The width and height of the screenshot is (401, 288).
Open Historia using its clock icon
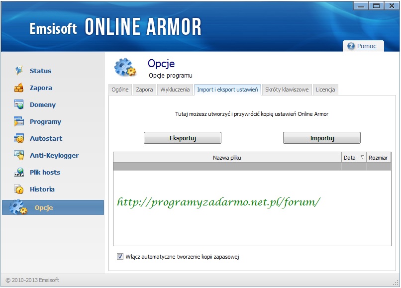[19, 190]
